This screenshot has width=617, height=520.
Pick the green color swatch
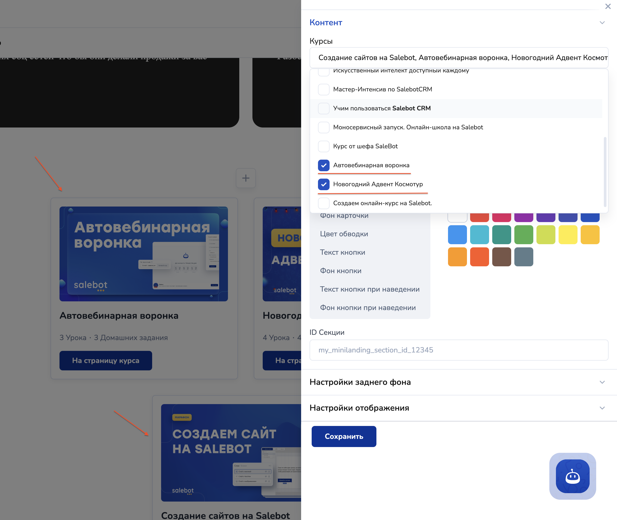pos(523,235)
